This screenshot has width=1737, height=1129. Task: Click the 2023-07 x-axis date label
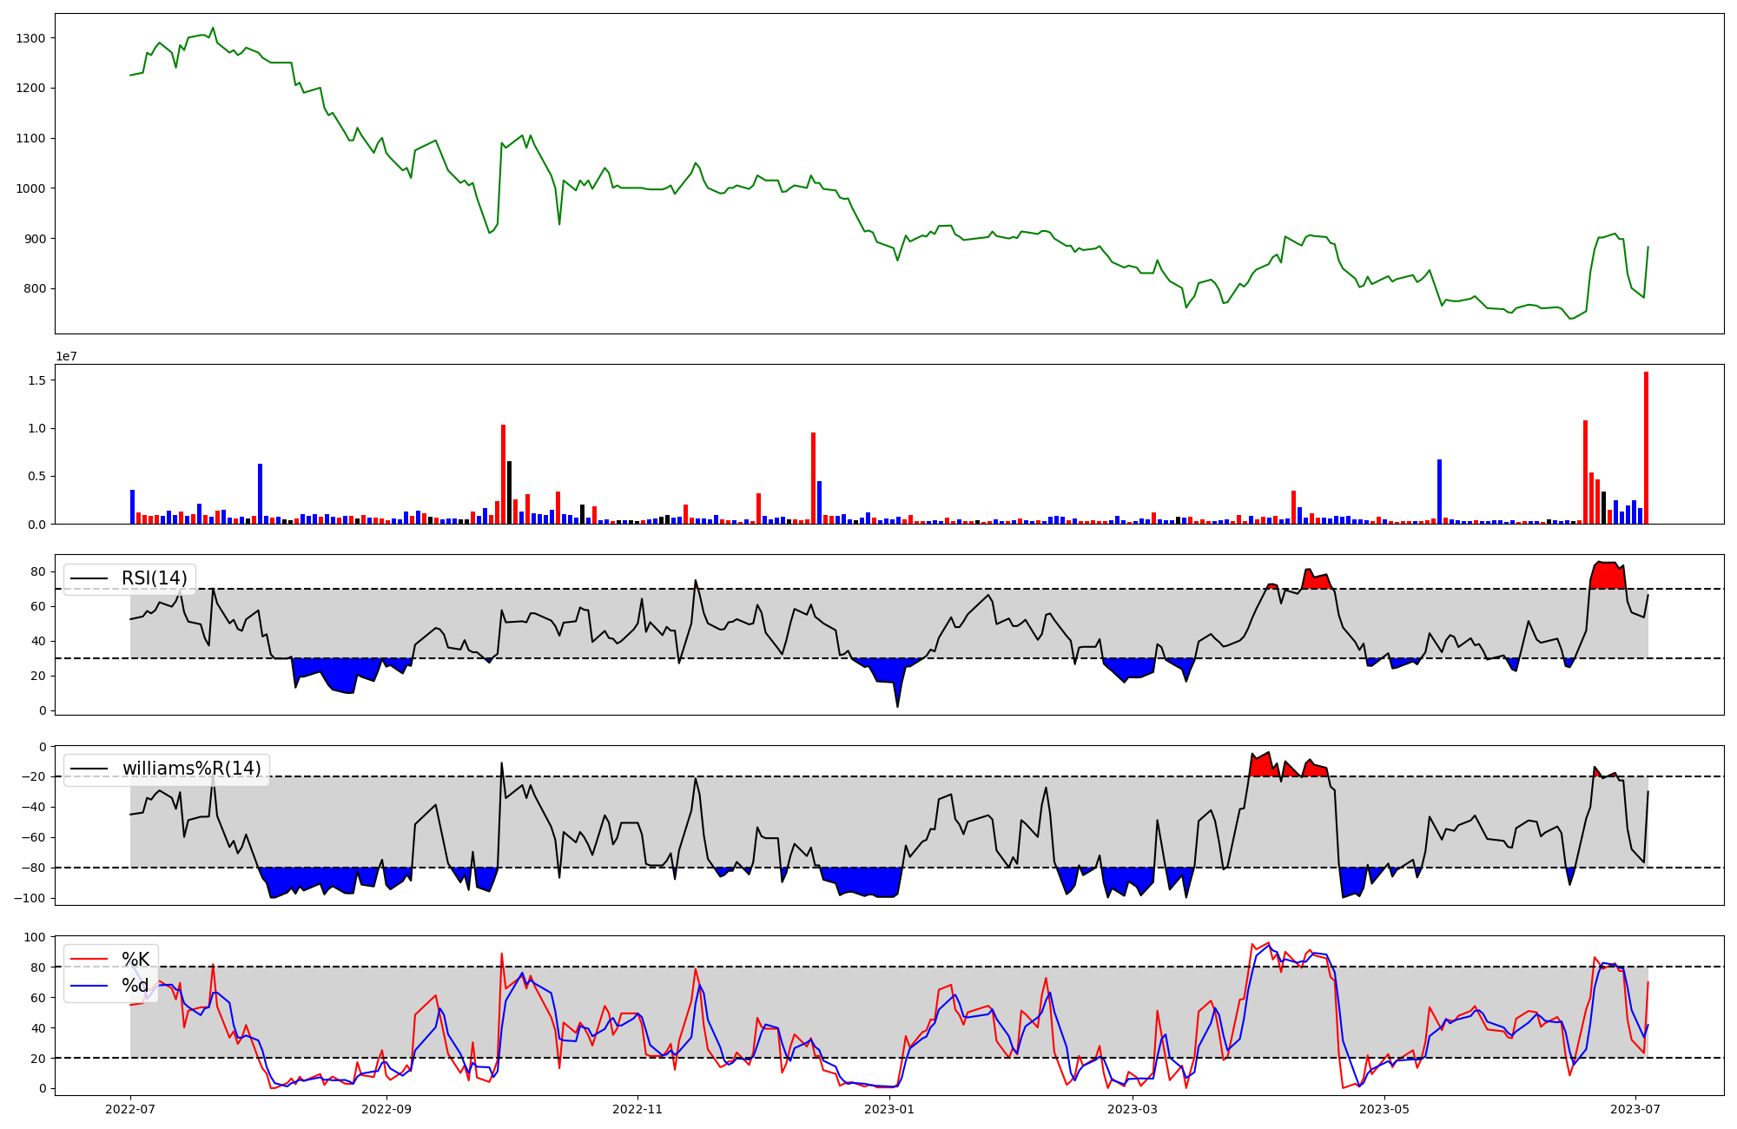point(1635,1109)
